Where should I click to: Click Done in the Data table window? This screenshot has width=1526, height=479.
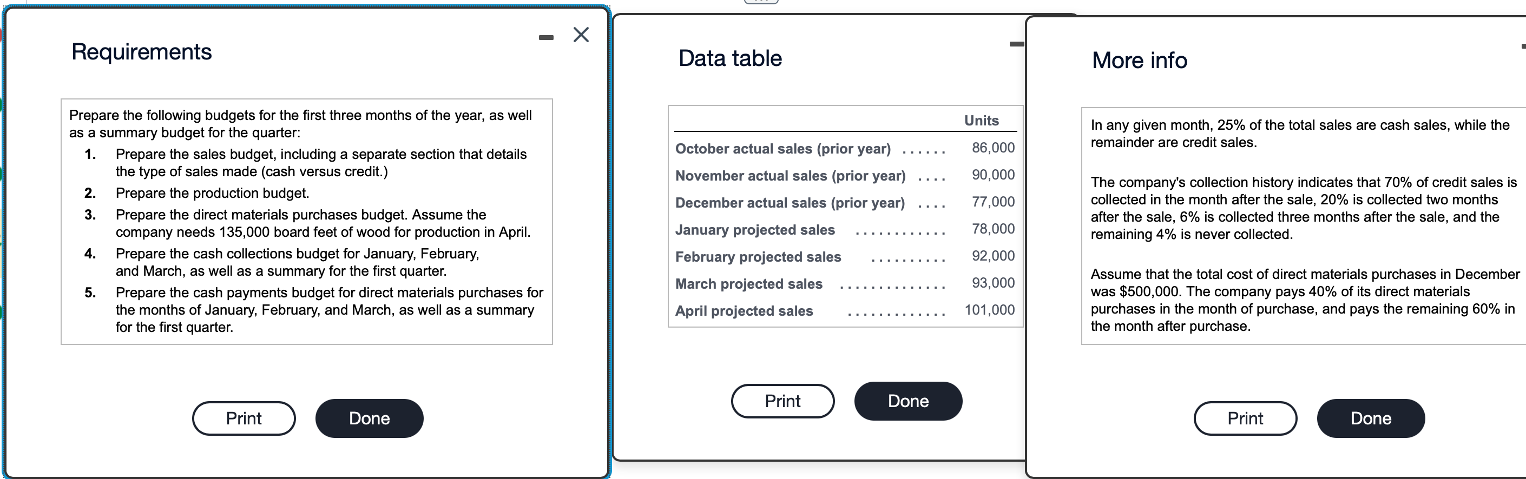coord(907,401)
